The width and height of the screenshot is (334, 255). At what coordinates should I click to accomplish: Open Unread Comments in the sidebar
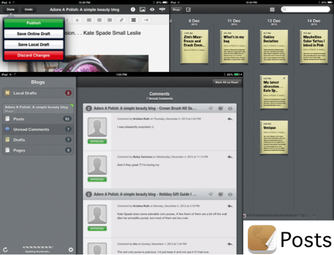click(x=38, y=129)
